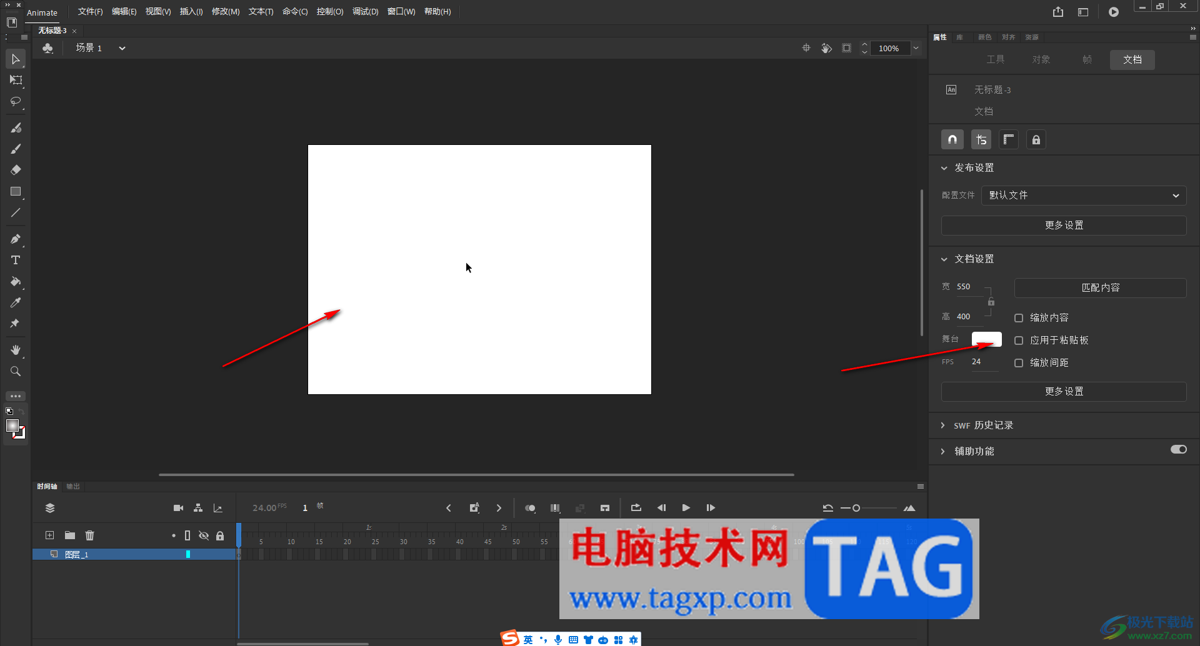Click Edit Multiple Frames icon

(555, 508)
